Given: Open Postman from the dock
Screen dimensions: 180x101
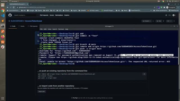Looking at the screenshot, I should point(3,31).
